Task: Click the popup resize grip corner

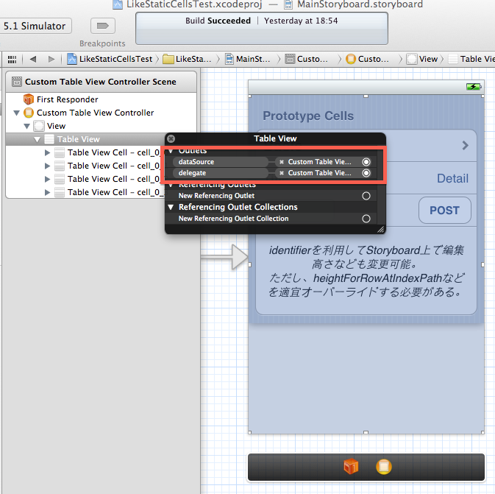Action: pyautogui.click(x=381, y=230)
